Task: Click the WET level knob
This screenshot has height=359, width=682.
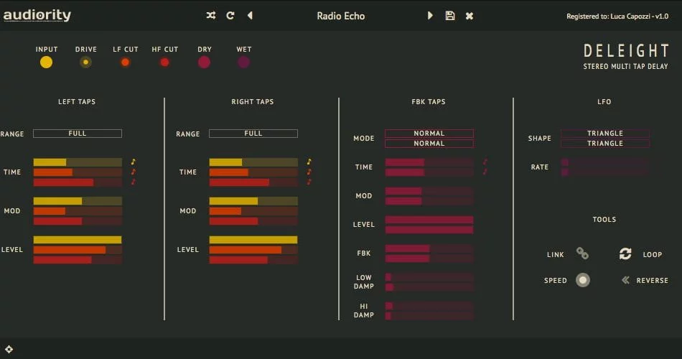Action: click(243, 62)
